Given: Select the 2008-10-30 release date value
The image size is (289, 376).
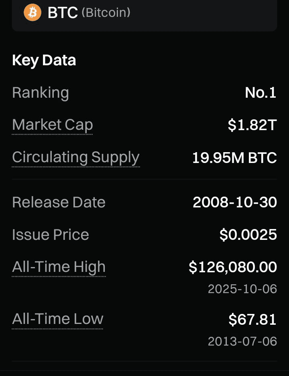Looking at the screenshot, I should pos(235,202).
